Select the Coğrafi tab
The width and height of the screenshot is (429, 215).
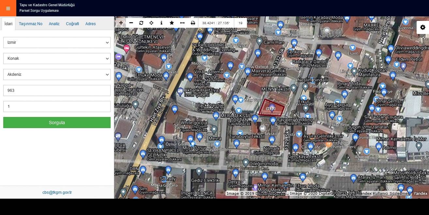[x=72, y=24]
